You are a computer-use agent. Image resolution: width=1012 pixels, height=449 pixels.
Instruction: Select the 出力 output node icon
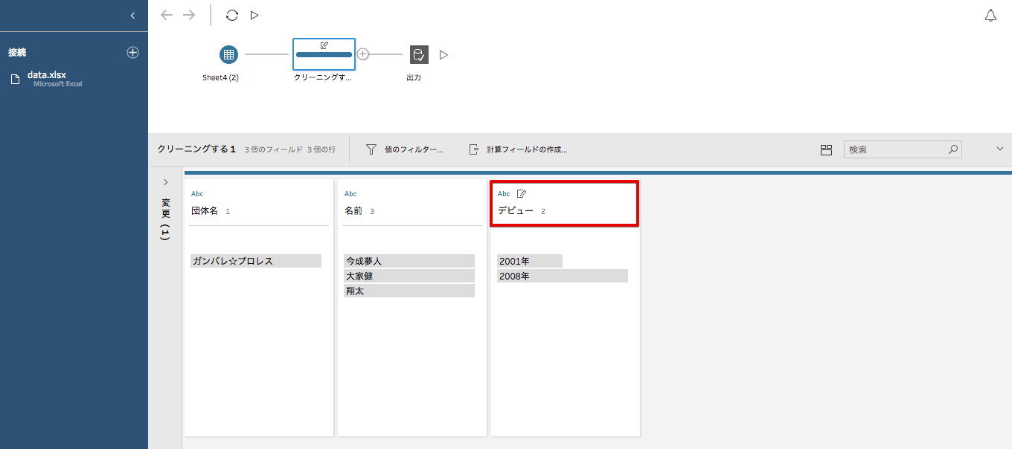pyautogui.click(x=418, y=54)
